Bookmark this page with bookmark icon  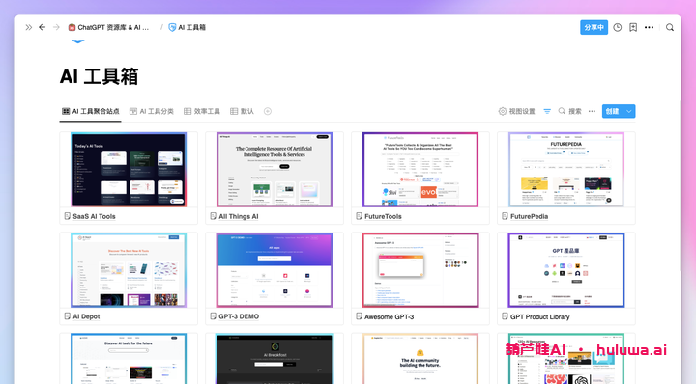pyautogui.click(x=633, y=27)
